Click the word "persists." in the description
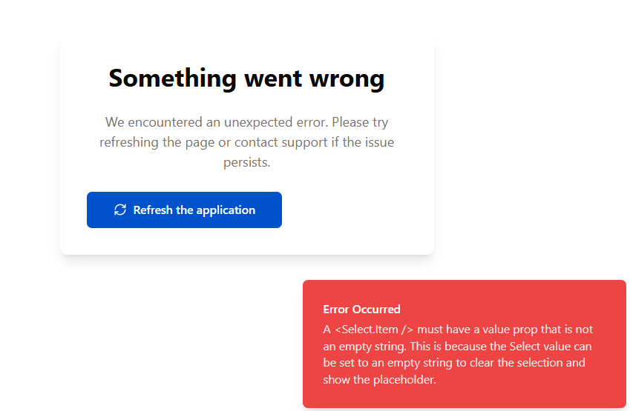The width and height of the screenshot is (630, 411). 247,162
